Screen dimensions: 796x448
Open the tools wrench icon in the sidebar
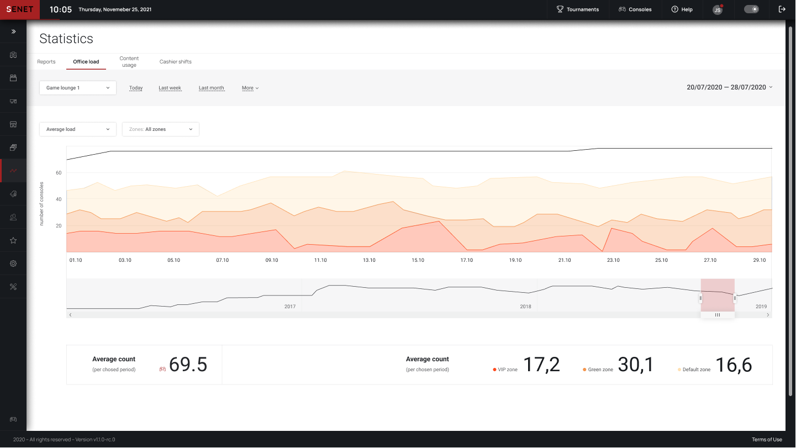coord(13,287)
